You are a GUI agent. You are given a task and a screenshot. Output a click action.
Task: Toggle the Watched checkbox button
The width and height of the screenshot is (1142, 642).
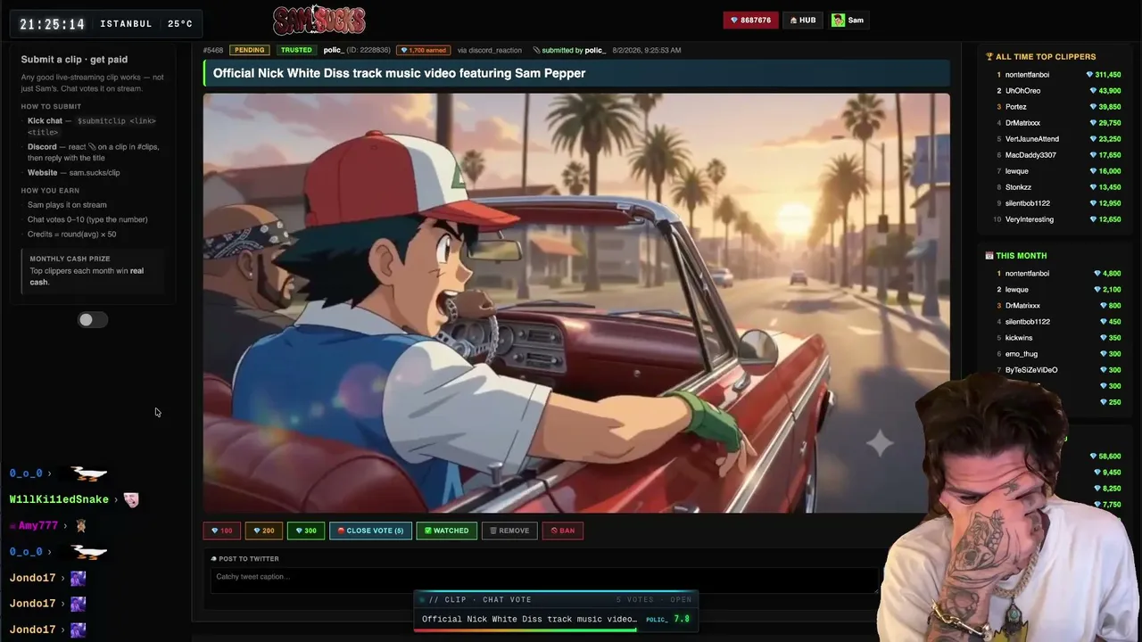click(447, 531)
